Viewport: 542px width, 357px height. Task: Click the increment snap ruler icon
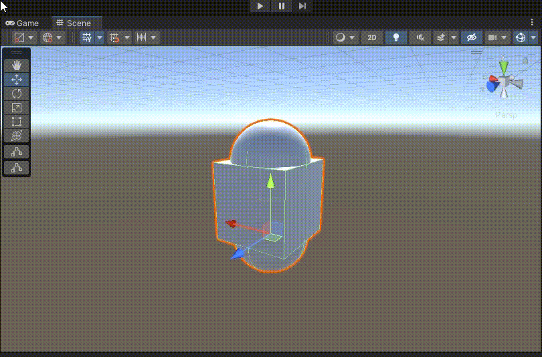[x=141, y=37]
